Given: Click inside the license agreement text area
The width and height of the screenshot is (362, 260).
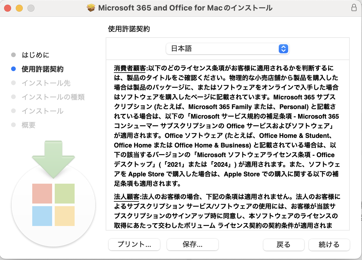Looking at the screenshot, I should (x=227, y=145).
